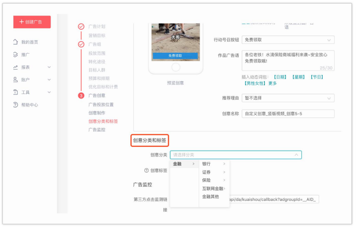The image size is (356, 228).
Task: Go to 转化途径 step
Action: pyautogui.click(x=97, y=62)
